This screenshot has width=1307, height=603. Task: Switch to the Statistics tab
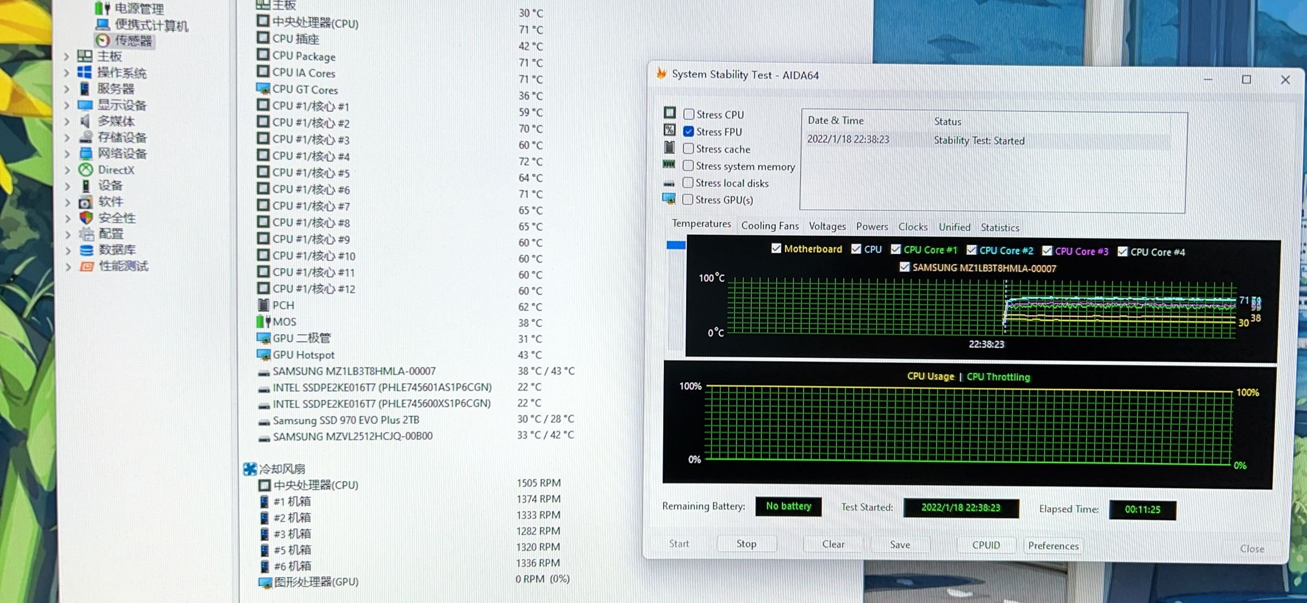1000,228
